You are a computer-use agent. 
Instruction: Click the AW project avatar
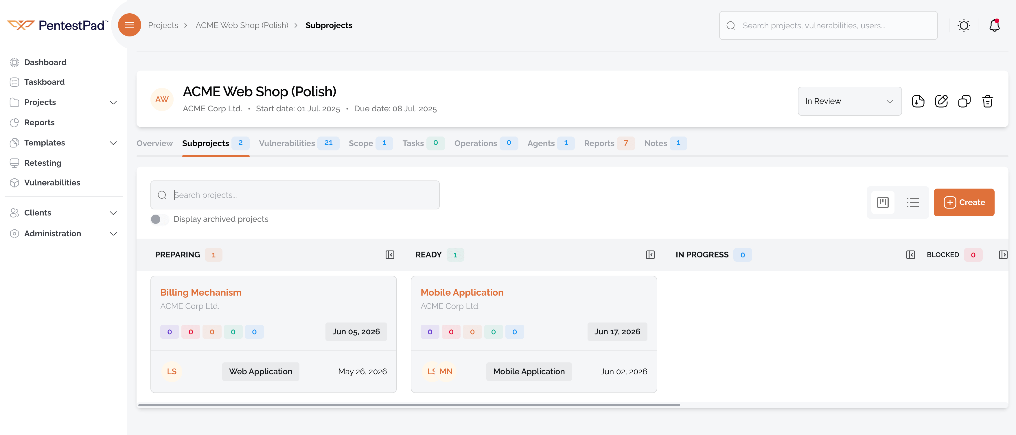coord(162,99)
